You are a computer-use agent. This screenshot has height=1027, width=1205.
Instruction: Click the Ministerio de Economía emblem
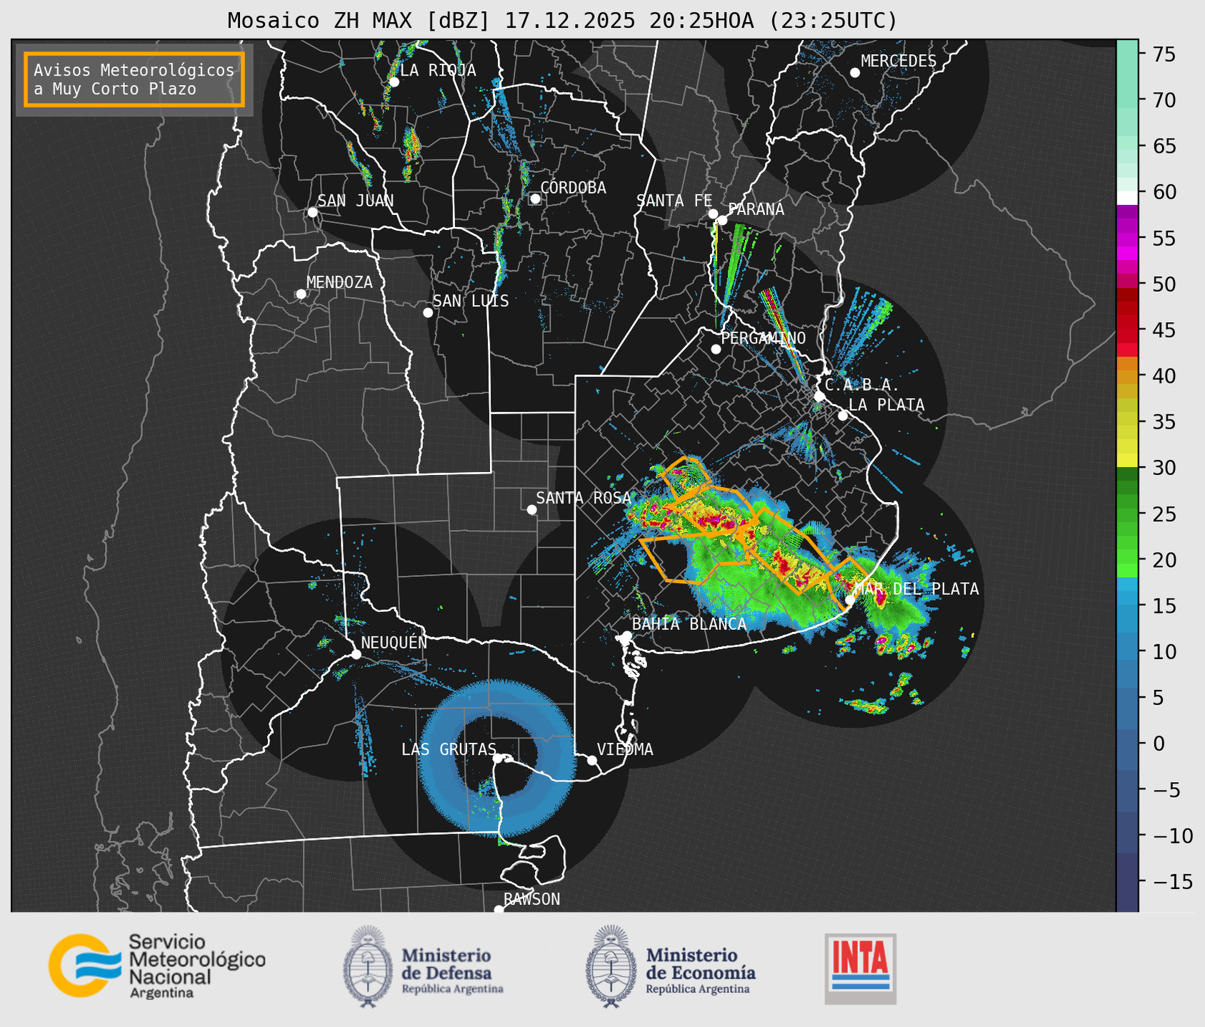611,966
